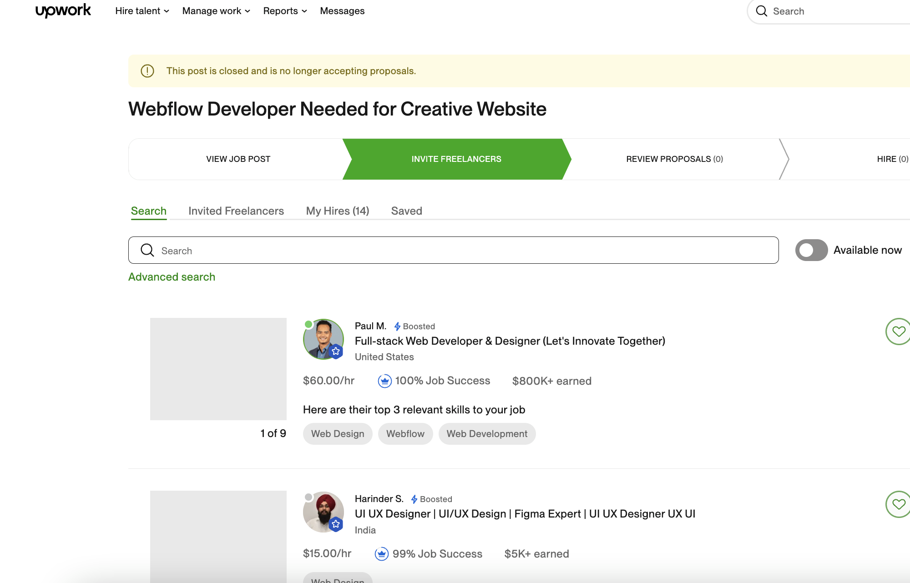Click the top bar search magnifier icon
The width and height of the screenshot is (910, 583).
(x=761, y=11)
